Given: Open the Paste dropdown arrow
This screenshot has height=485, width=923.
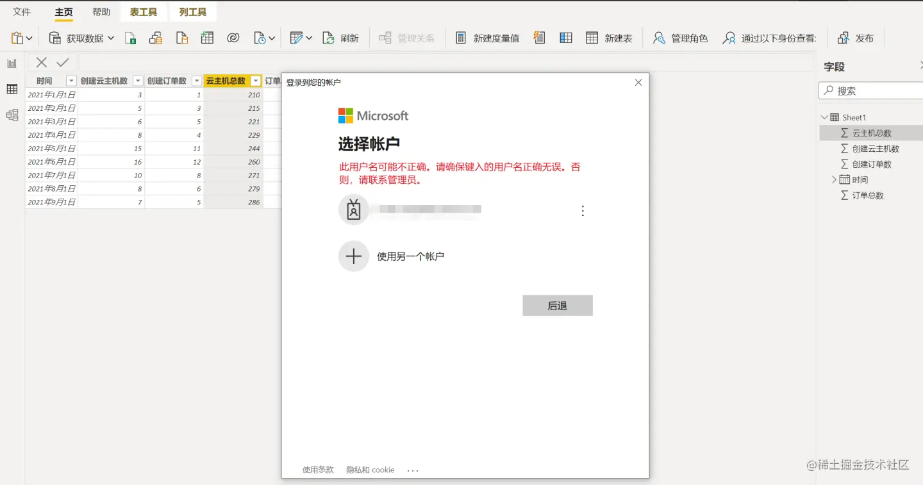Looking at the screenshot, I should click(29, 38).
